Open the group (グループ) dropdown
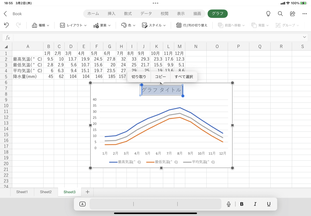Screen dimensions: 311x216 click(287, 25)
